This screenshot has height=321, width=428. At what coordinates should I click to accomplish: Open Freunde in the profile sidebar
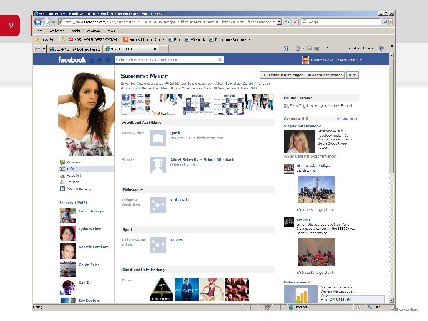click(x=73, y=182)
